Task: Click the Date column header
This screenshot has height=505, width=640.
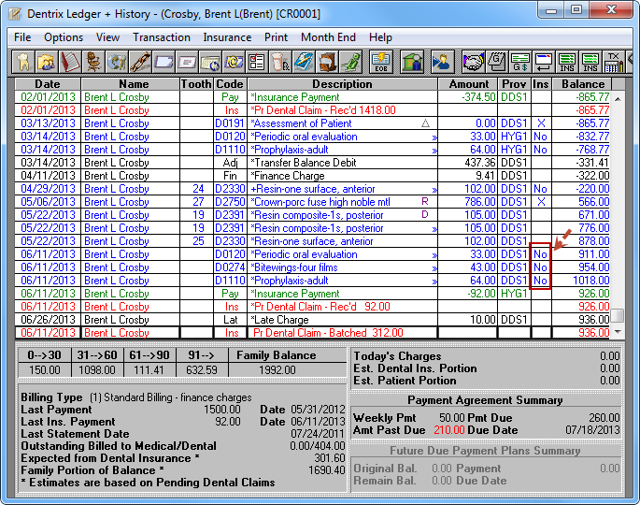Action: click(48, 84)
